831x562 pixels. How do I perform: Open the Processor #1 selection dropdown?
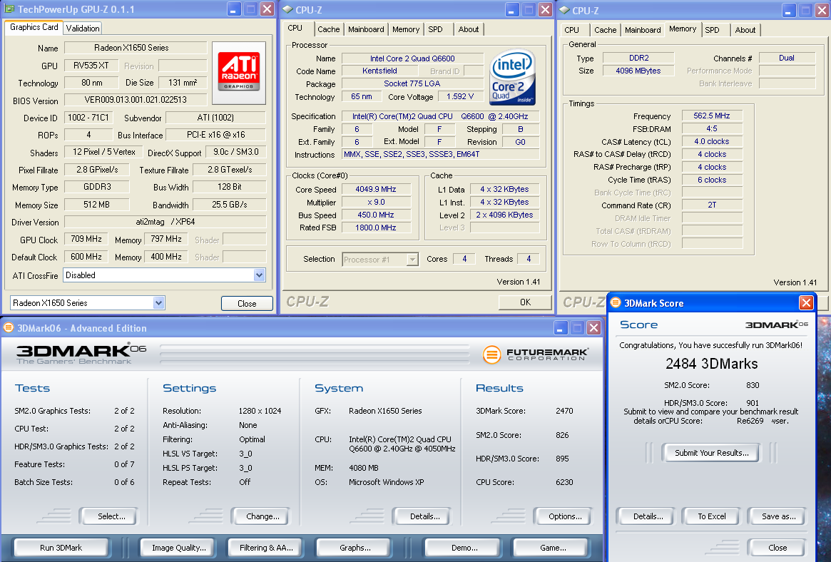coord(412,260)
